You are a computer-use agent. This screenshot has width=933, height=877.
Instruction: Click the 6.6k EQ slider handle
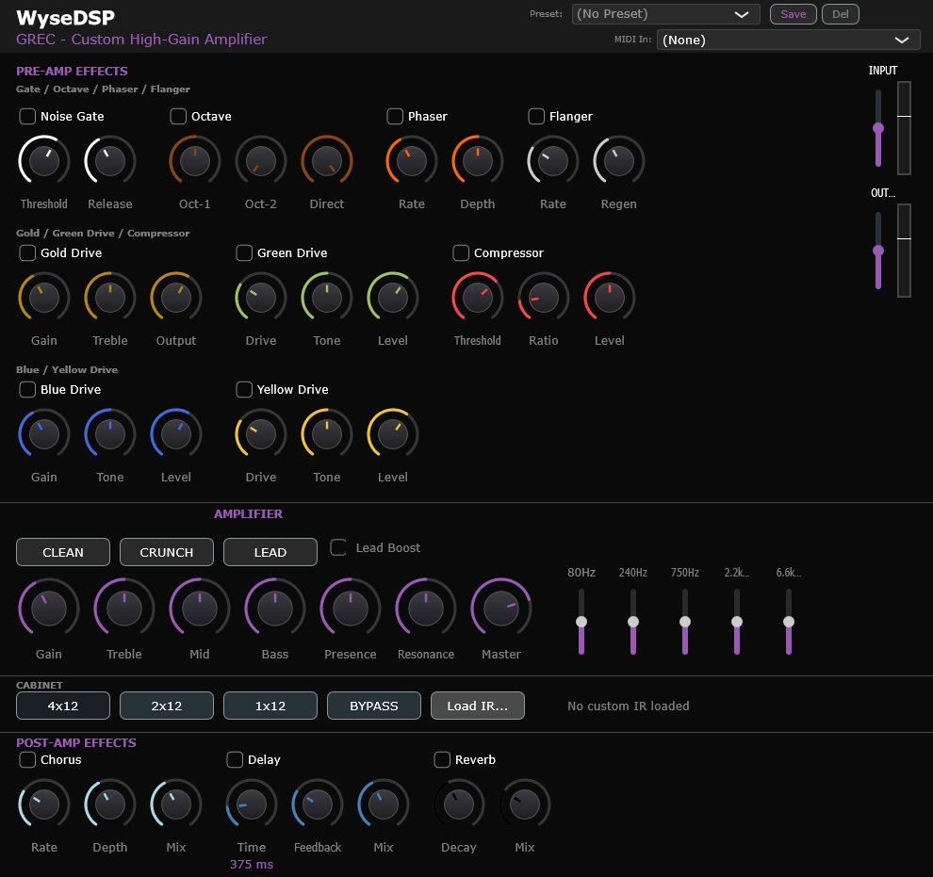(x=789, y=622)
